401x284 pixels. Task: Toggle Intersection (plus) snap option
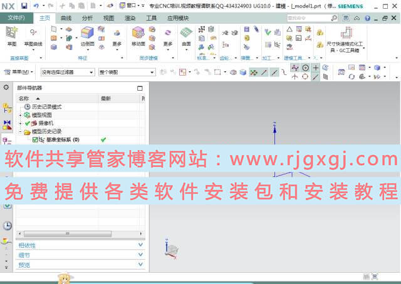[x=316, y=68]
